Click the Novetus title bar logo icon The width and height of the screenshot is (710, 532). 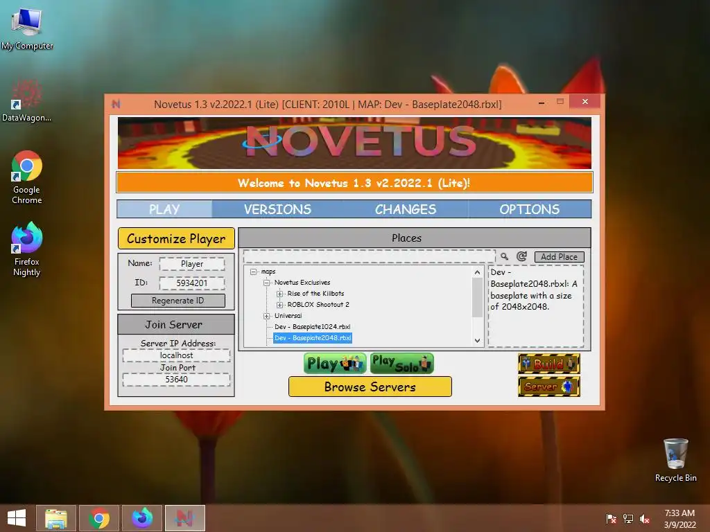(116, 104)
